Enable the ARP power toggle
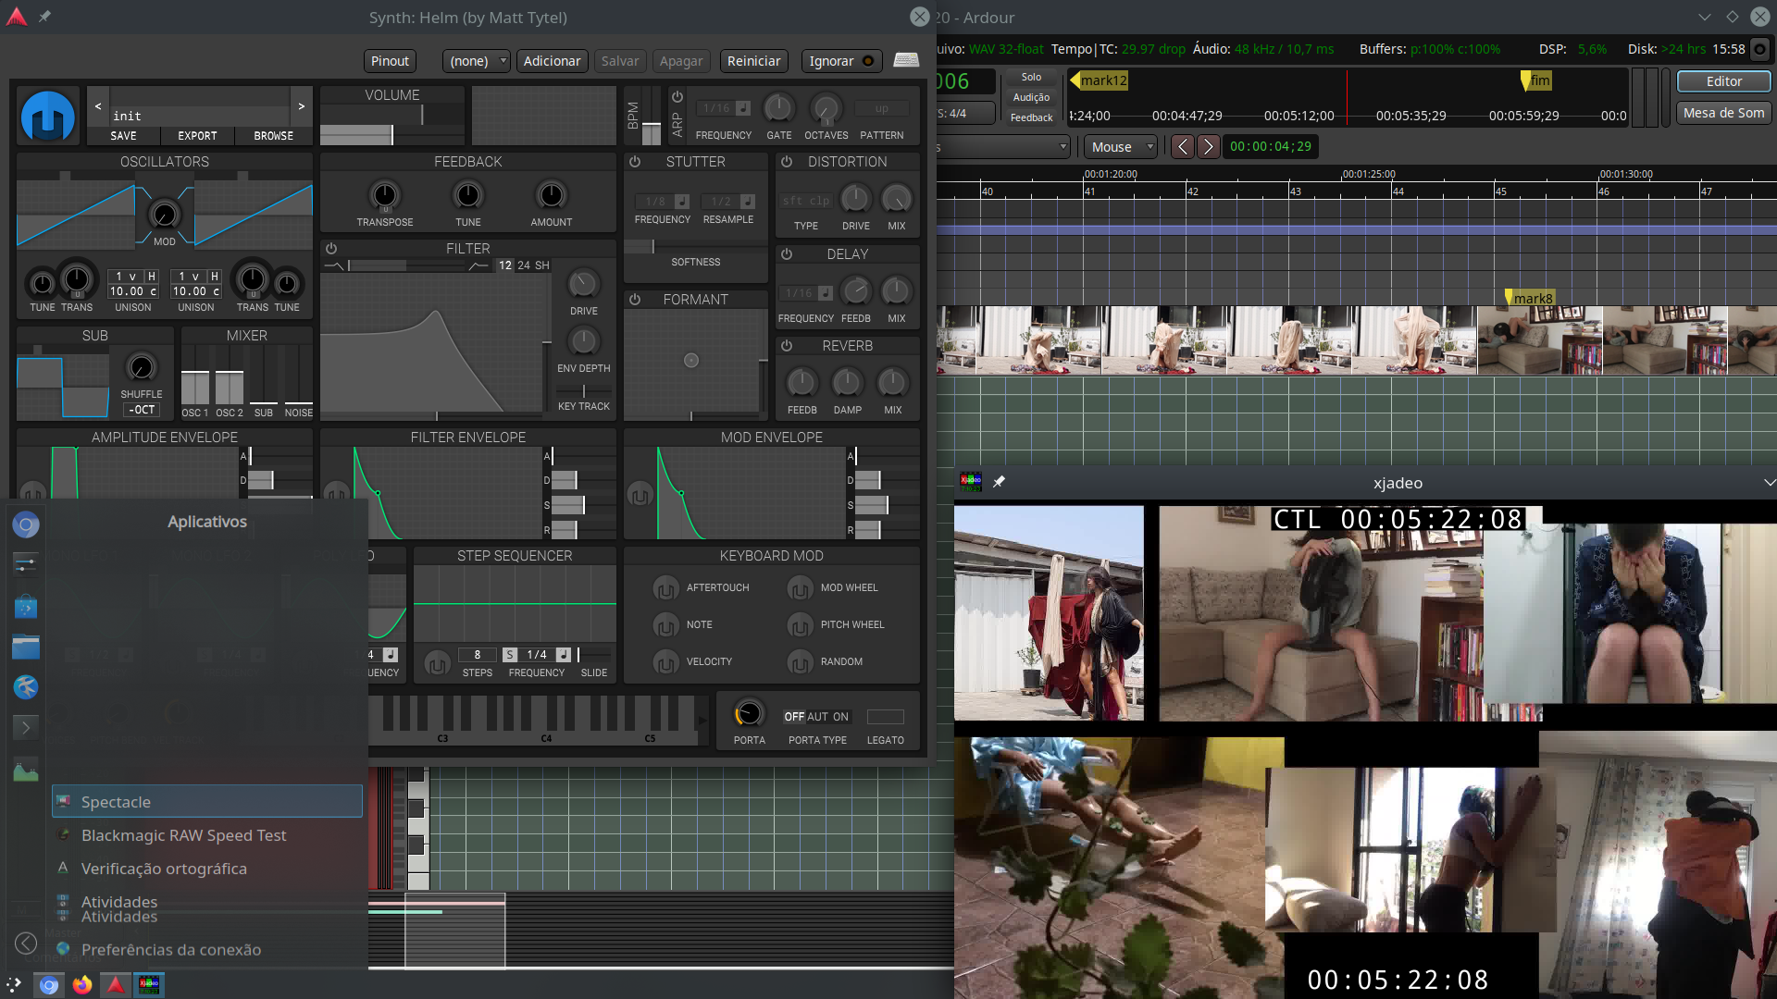Image resolution: width=1777 pixels, height=999 pixels. pos(678,95)
